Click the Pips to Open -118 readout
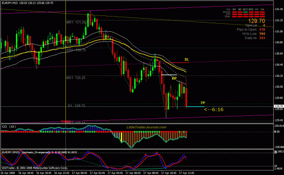This screenshot has width=284, height=175. [251, 30]
